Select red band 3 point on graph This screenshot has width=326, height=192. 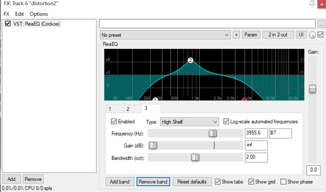[244, 99]
